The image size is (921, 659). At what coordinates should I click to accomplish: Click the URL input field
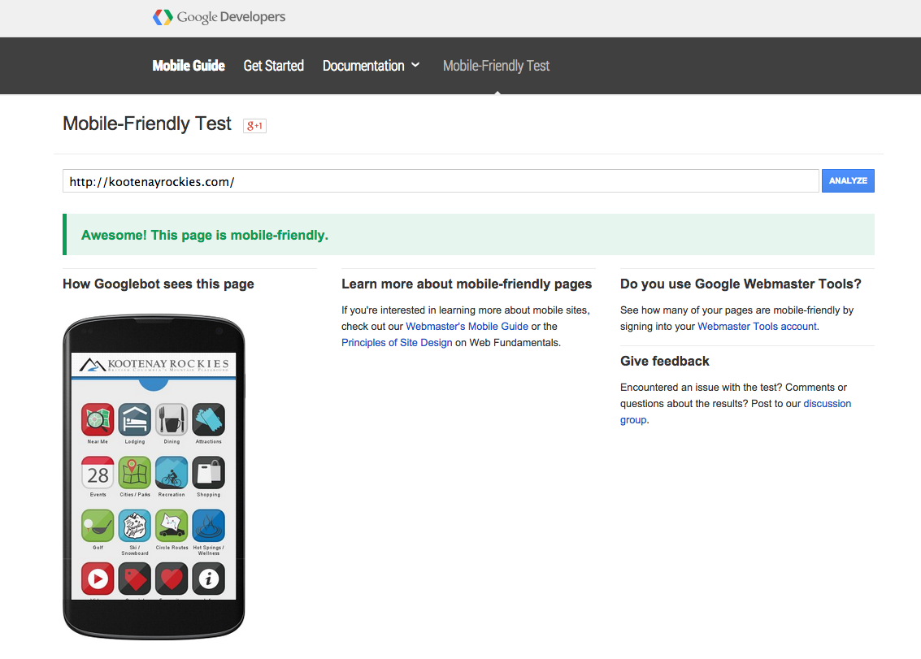pos(441,181)
